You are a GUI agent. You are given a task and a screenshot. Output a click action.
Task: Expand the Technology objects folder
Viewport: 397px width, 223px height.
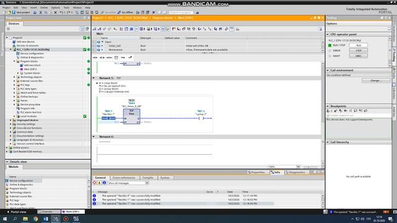[14, 77]
